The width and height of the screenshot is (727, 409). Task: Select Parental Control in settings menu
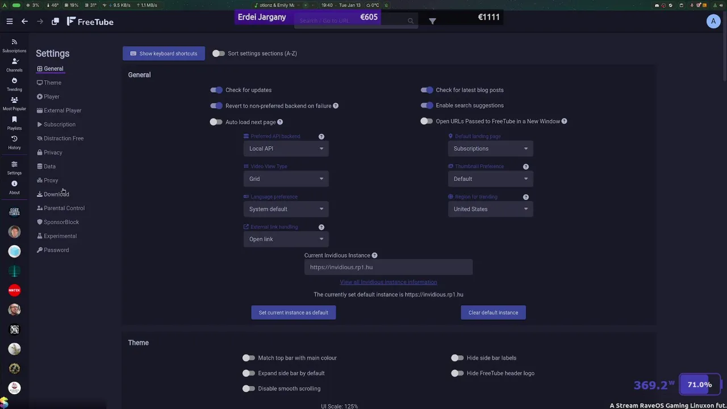click(x=61, y=208)
